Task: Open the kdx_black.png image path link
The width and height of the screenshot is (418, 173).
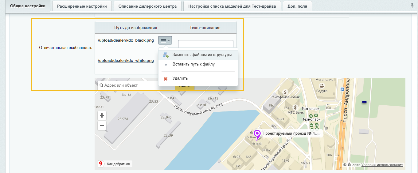Action: click(126, 40)
